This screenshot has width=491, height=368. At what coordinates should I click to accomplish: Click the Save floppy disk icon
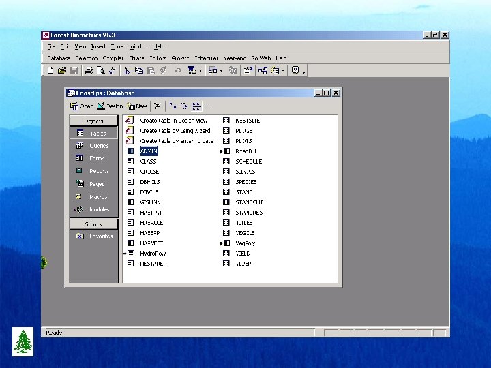[x=74, y=70]
